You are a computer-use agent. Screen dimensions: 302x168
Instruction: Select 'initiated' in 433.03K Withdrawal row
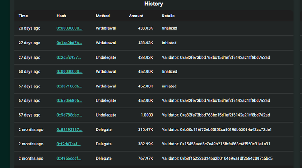(169, 43)
